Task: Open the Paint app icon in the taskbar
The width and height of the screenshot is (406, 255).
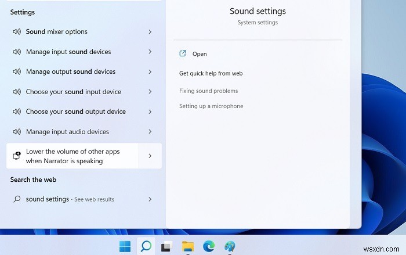Action: [230, 246]
